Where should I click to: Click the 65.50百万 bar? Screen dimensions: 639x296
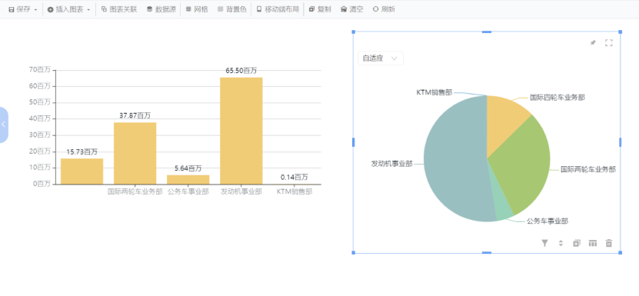click(241, 131)
